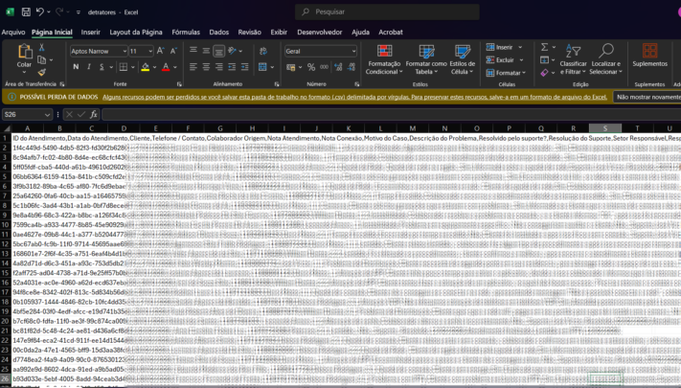Click the AutoSum sigma icon
The image size is (681, 388).
point(544,47)
